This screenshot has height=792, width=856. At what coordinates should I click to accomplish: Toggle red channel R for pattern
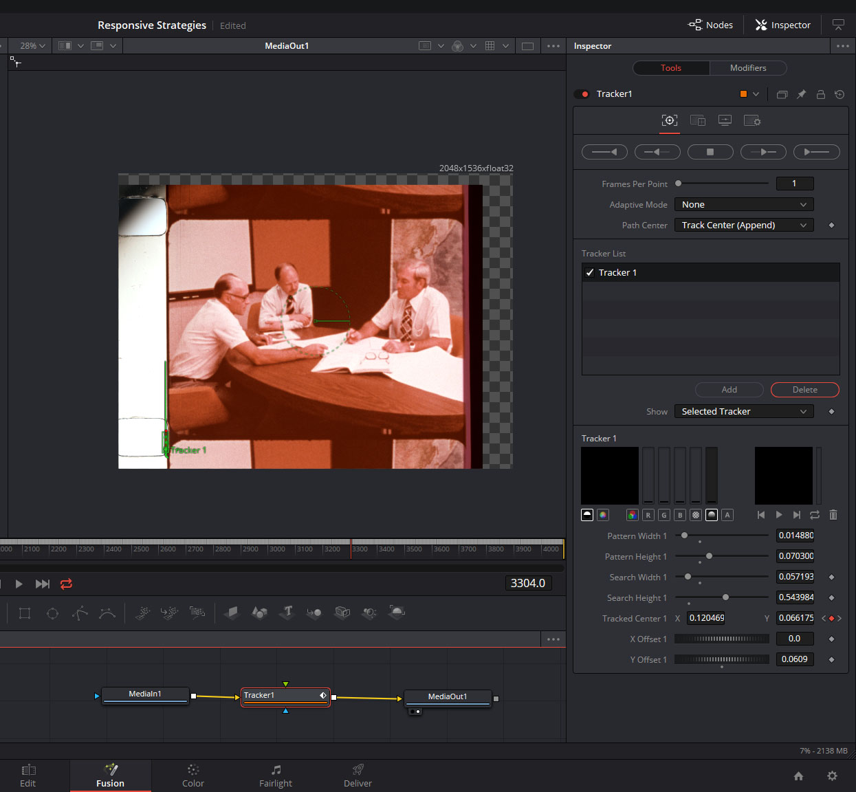tap(648, 515)
